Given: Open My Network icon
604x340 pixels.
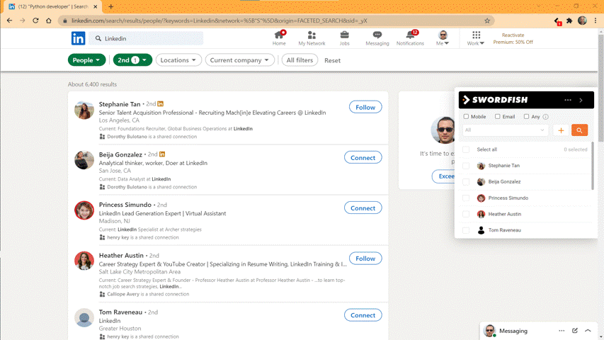Looking at the screenshot, I should tap(312, 38).
